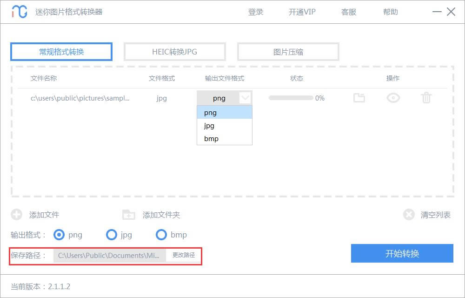The image size is (465, 298).
Task: Click 添加文件 label
Action: coord(44,215)
